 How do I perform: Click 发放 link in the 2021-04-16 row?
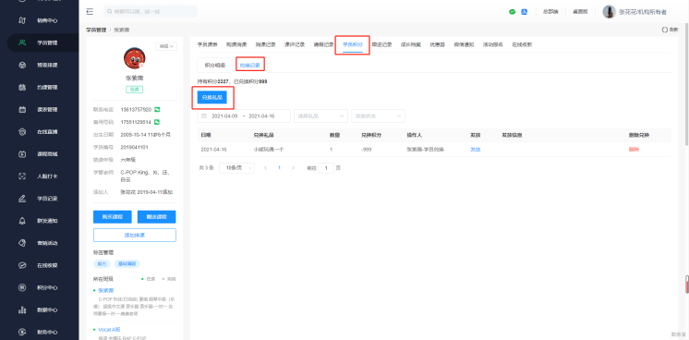tap(476, 150)
